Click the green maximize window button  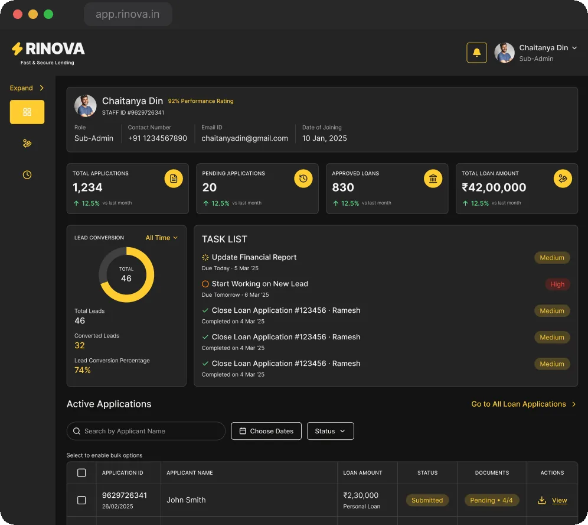(48, 14)
